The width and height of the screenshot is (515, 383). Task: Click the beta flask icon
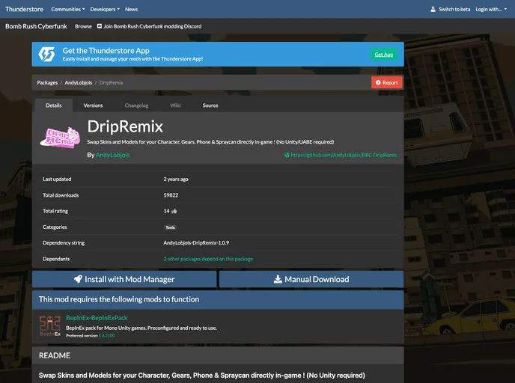[x=433, y=9]
